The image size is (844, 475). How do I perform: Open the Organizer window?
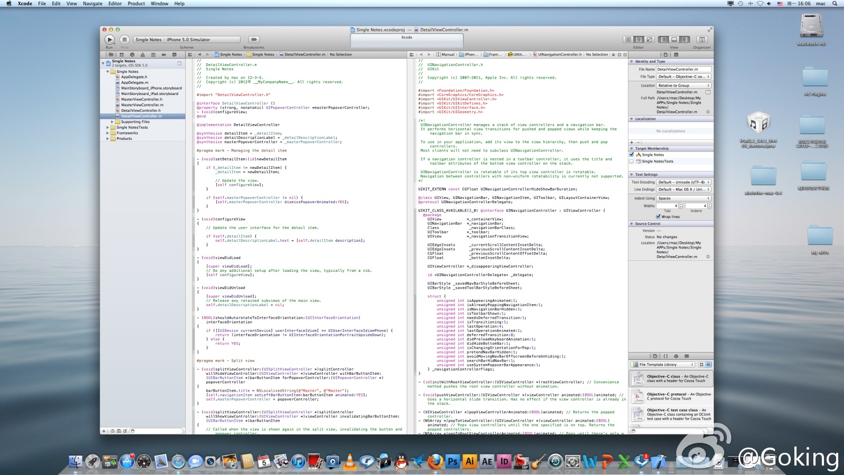coord(702,40)
